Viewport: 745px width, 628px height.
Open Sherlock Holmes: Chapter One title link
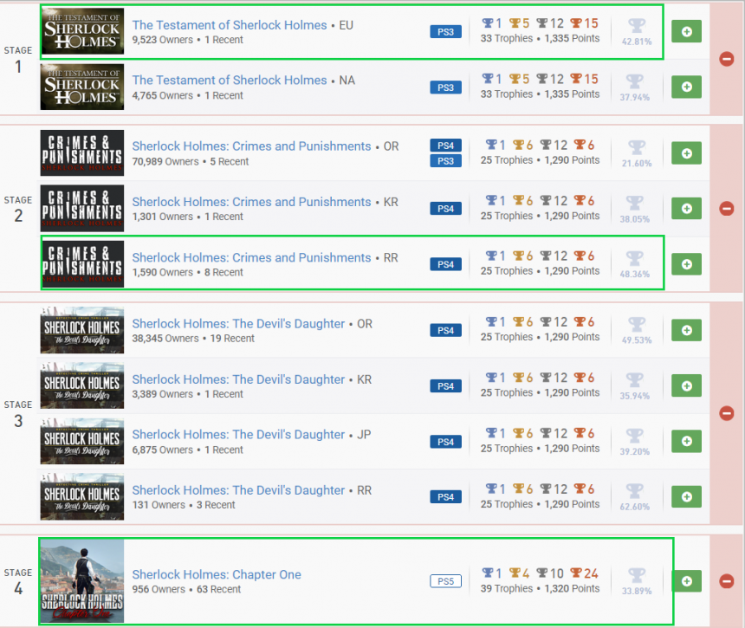click(217, 574)
